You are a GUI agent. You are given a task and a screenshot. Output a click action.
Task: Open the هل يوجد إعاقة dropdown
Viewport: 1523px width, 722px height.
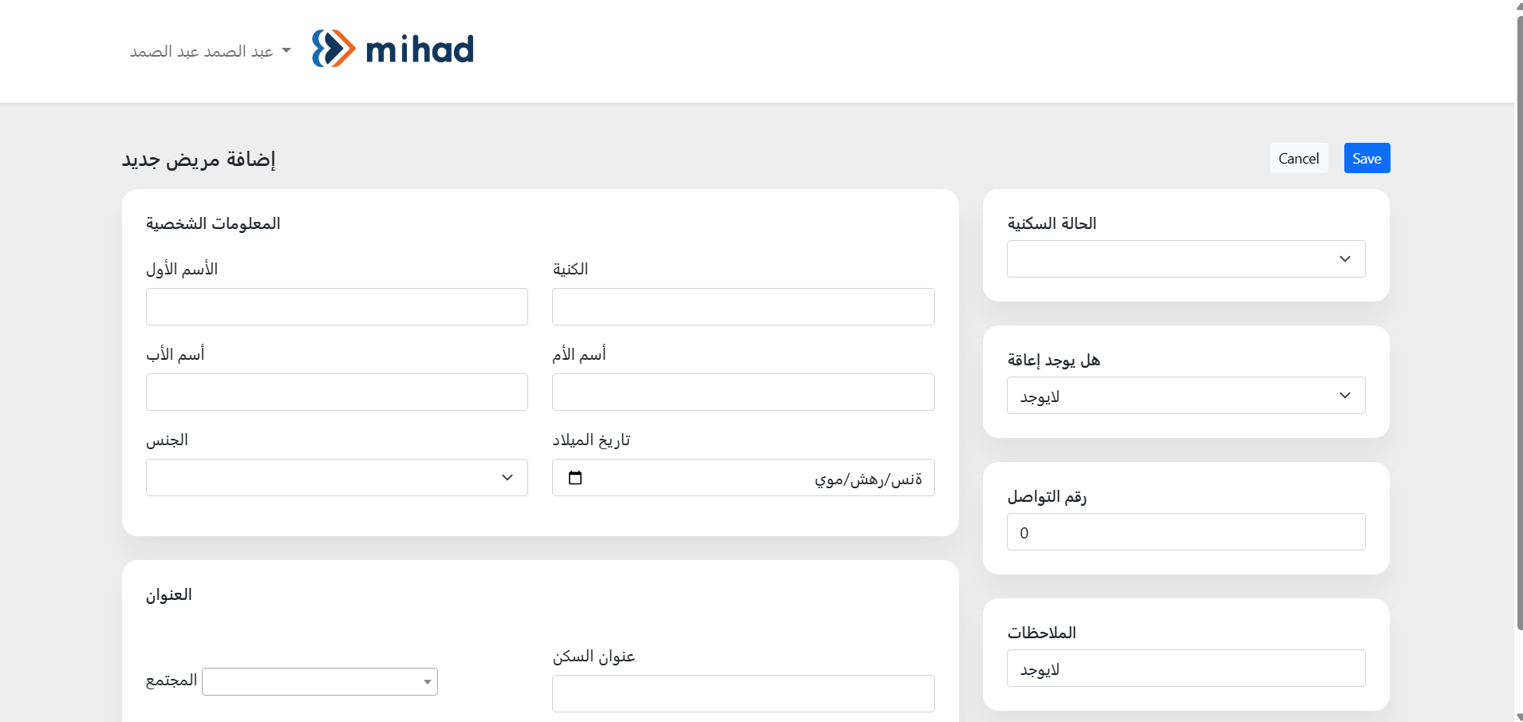click(1186, 396)
